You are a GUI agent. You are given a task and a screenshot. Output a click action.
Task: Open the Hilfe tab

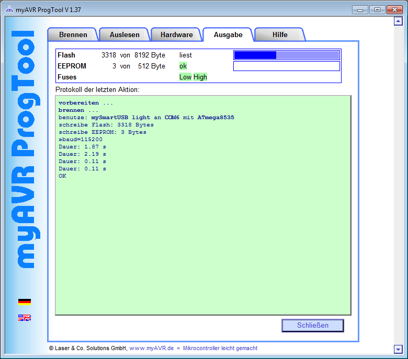[279, 34]
